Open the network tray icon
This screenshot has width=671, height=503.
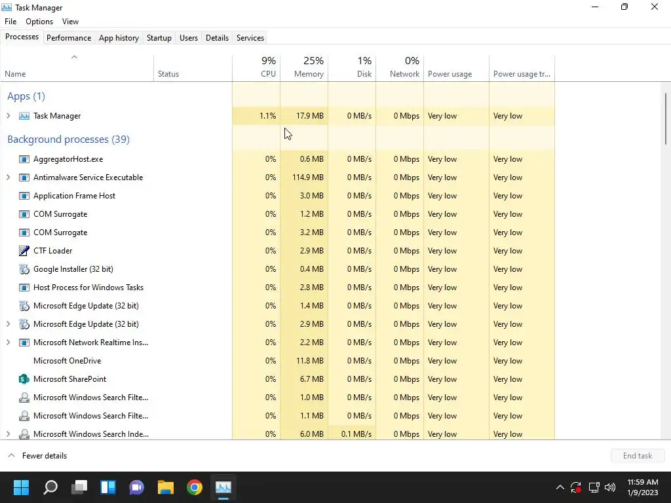point(594,487)
